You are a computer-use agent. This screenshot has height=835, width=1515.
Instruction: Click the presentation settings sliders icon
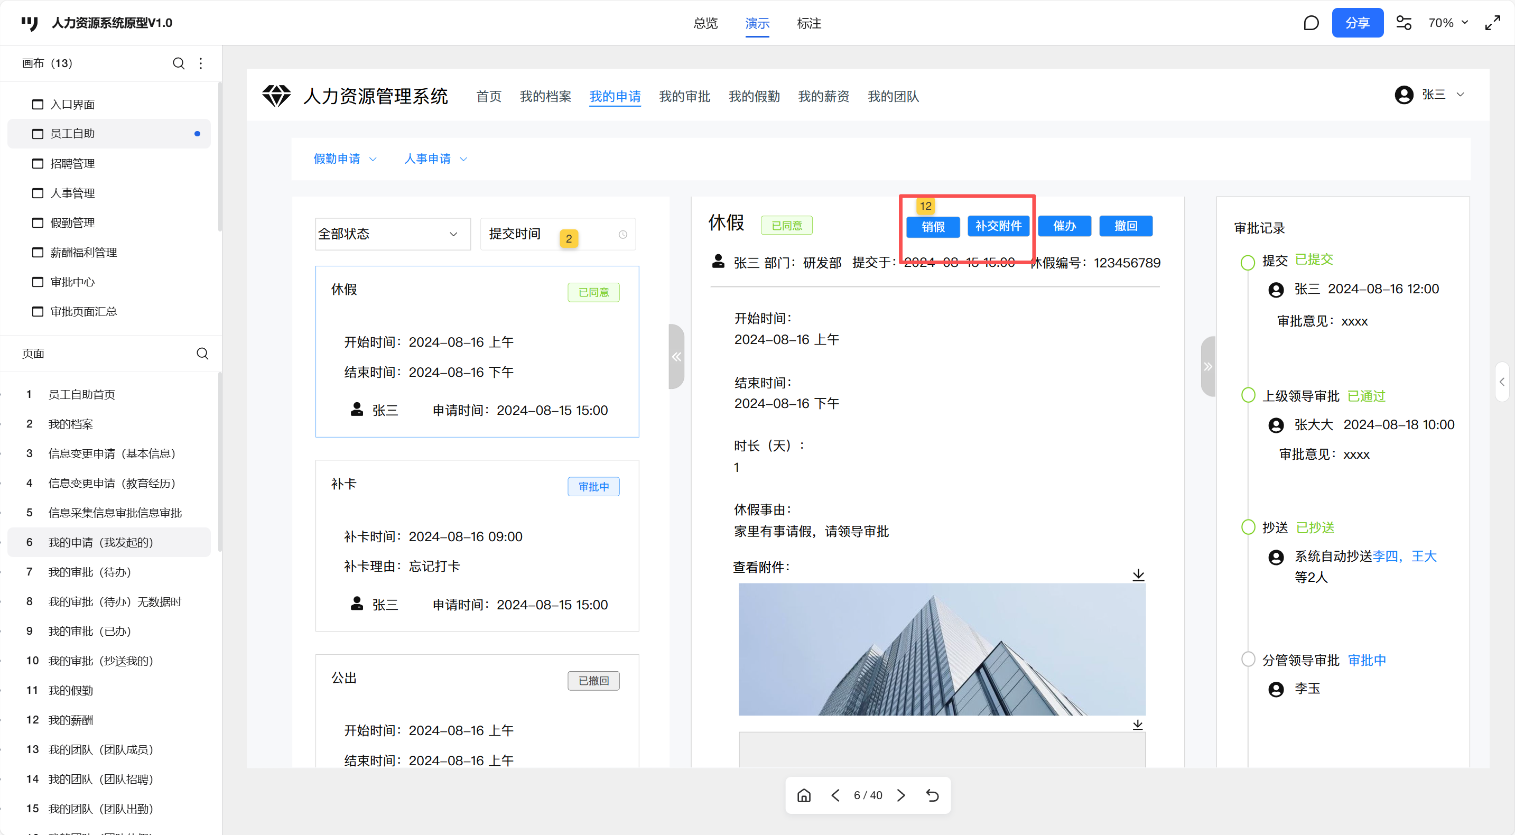(1404, 23)
